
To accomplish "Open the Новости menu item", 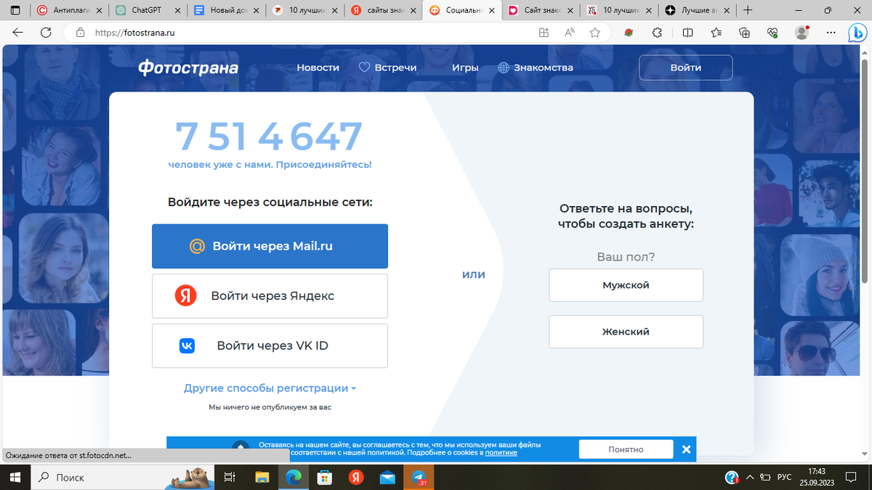I will tap(318, 68).
